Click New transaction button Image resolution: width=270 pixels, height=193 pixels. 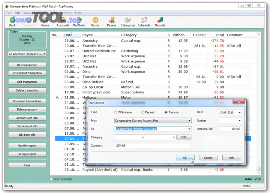click(27, 65)
